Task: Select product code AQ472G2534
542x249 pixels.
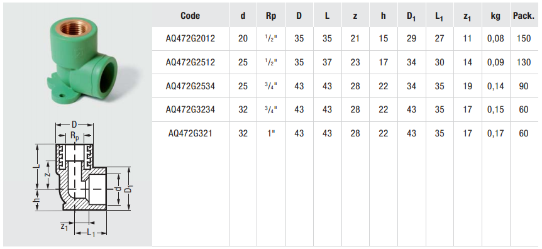Action: [190, 86]
